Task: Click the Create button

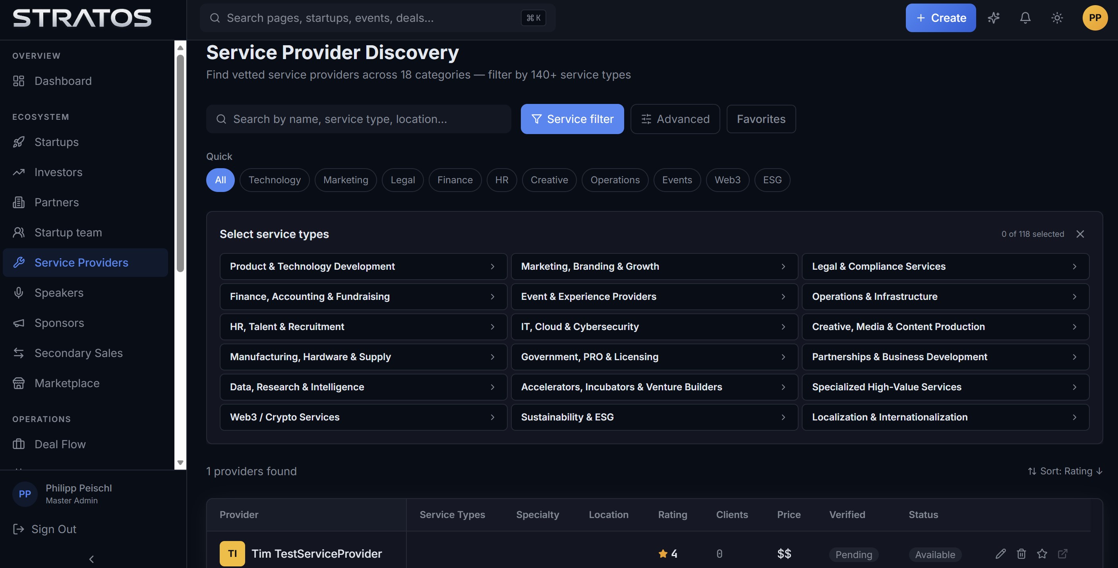Action: pyautogui.click(x=940, y=18)
